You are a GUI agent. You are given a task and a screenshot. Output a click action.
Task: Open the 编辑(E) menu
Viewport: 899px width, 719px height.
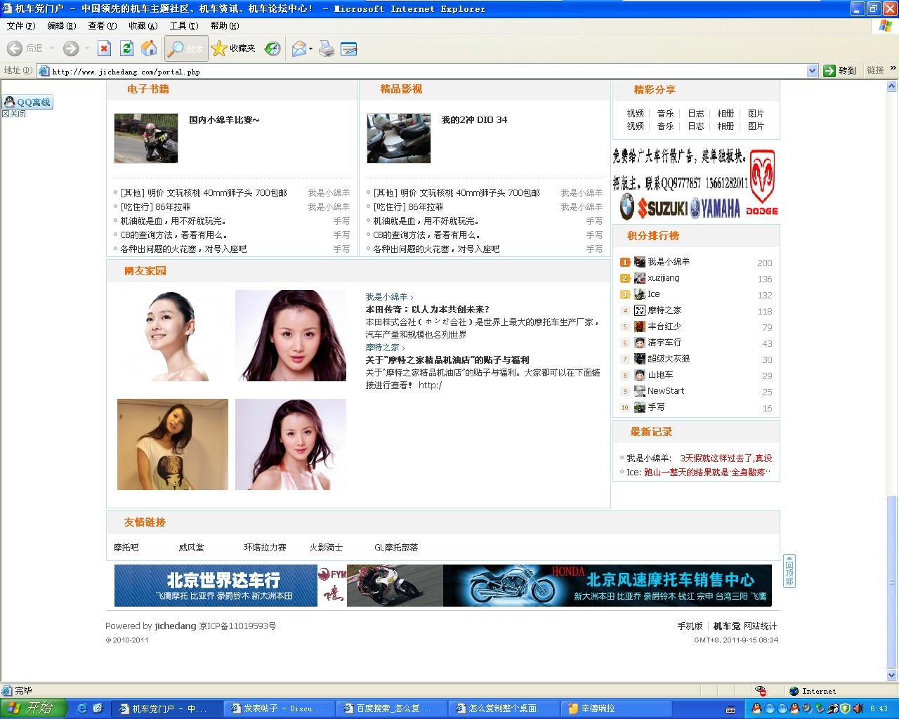(x=62, y=26)
